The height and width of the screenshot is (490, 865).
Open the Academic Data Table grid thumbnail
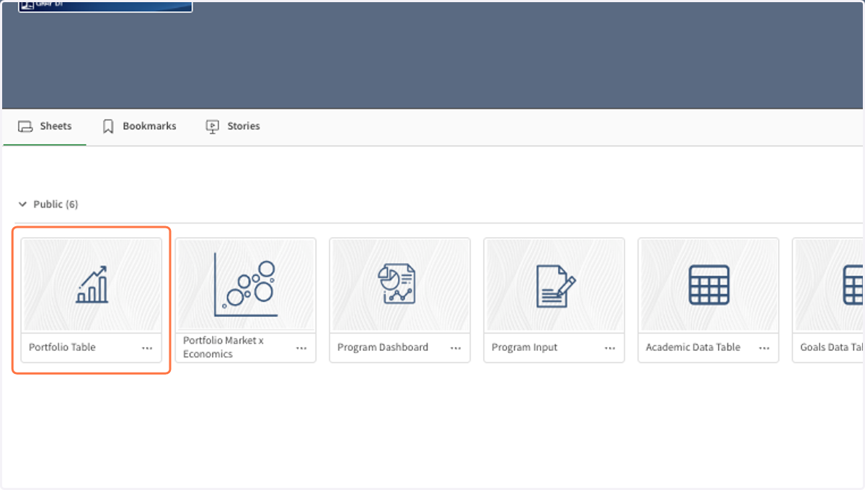tap(709, 285)
